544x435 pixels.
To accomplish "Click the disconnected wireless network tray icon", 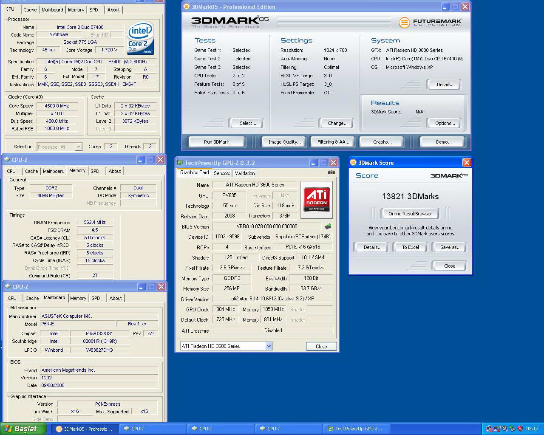I will [497, 429].
